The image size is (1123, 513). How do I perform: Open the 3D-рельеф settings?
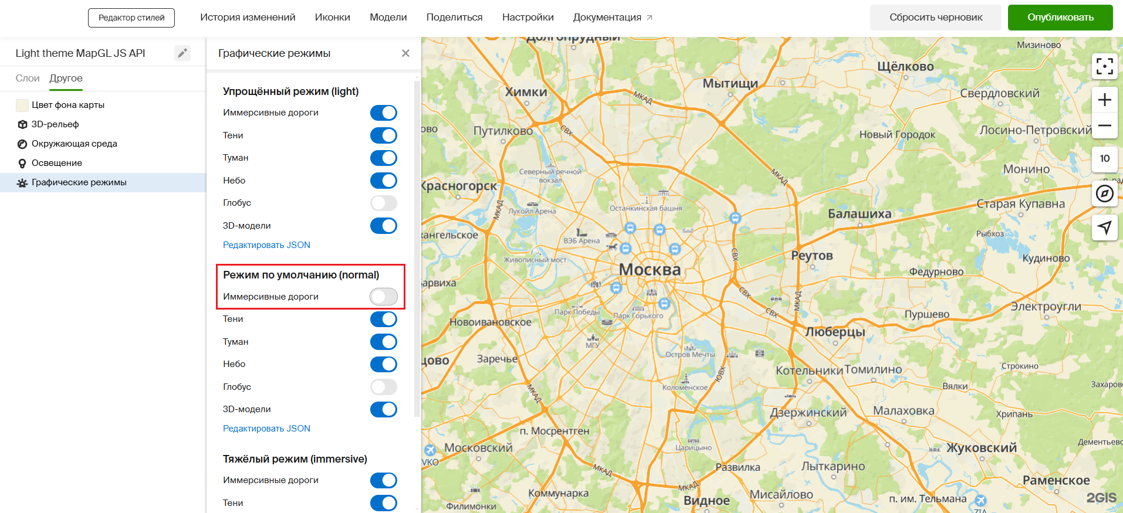(x=55, y=124)
